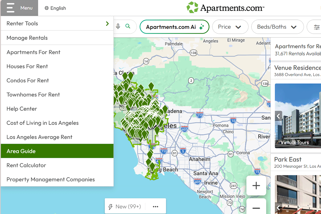The width and height of the screenshot is (321, 214).
Task: Open Los Angeles Average Rent
Action: 57,137
